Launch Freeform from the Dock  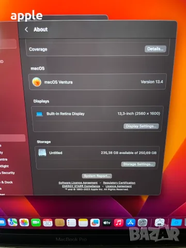click(x=95, y=223)
